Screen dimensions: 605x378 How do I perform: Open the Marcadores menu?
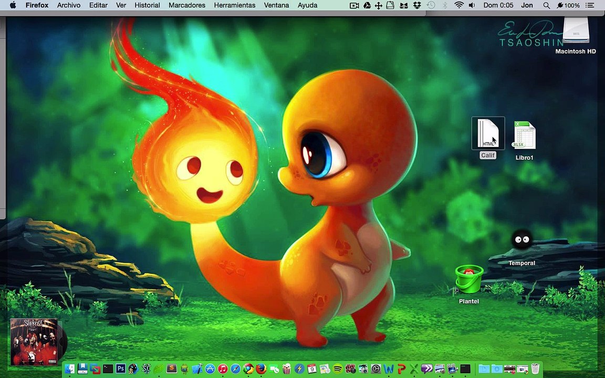[187, 5]
